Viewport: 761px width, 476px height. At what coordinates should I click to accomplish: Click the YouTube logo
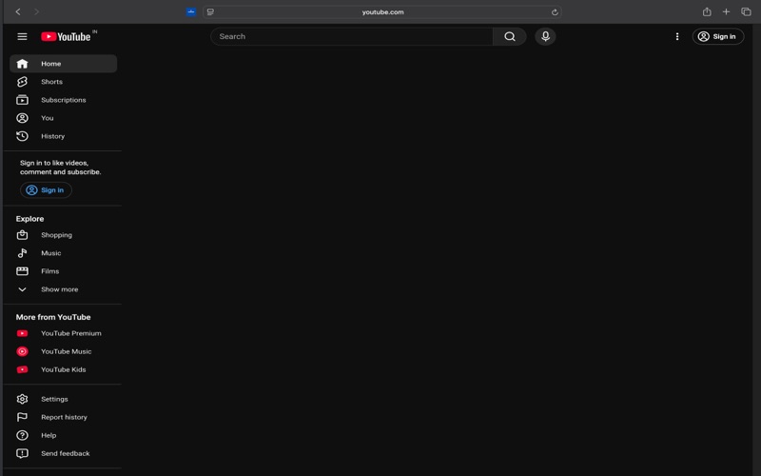click(x=66, y=36)
